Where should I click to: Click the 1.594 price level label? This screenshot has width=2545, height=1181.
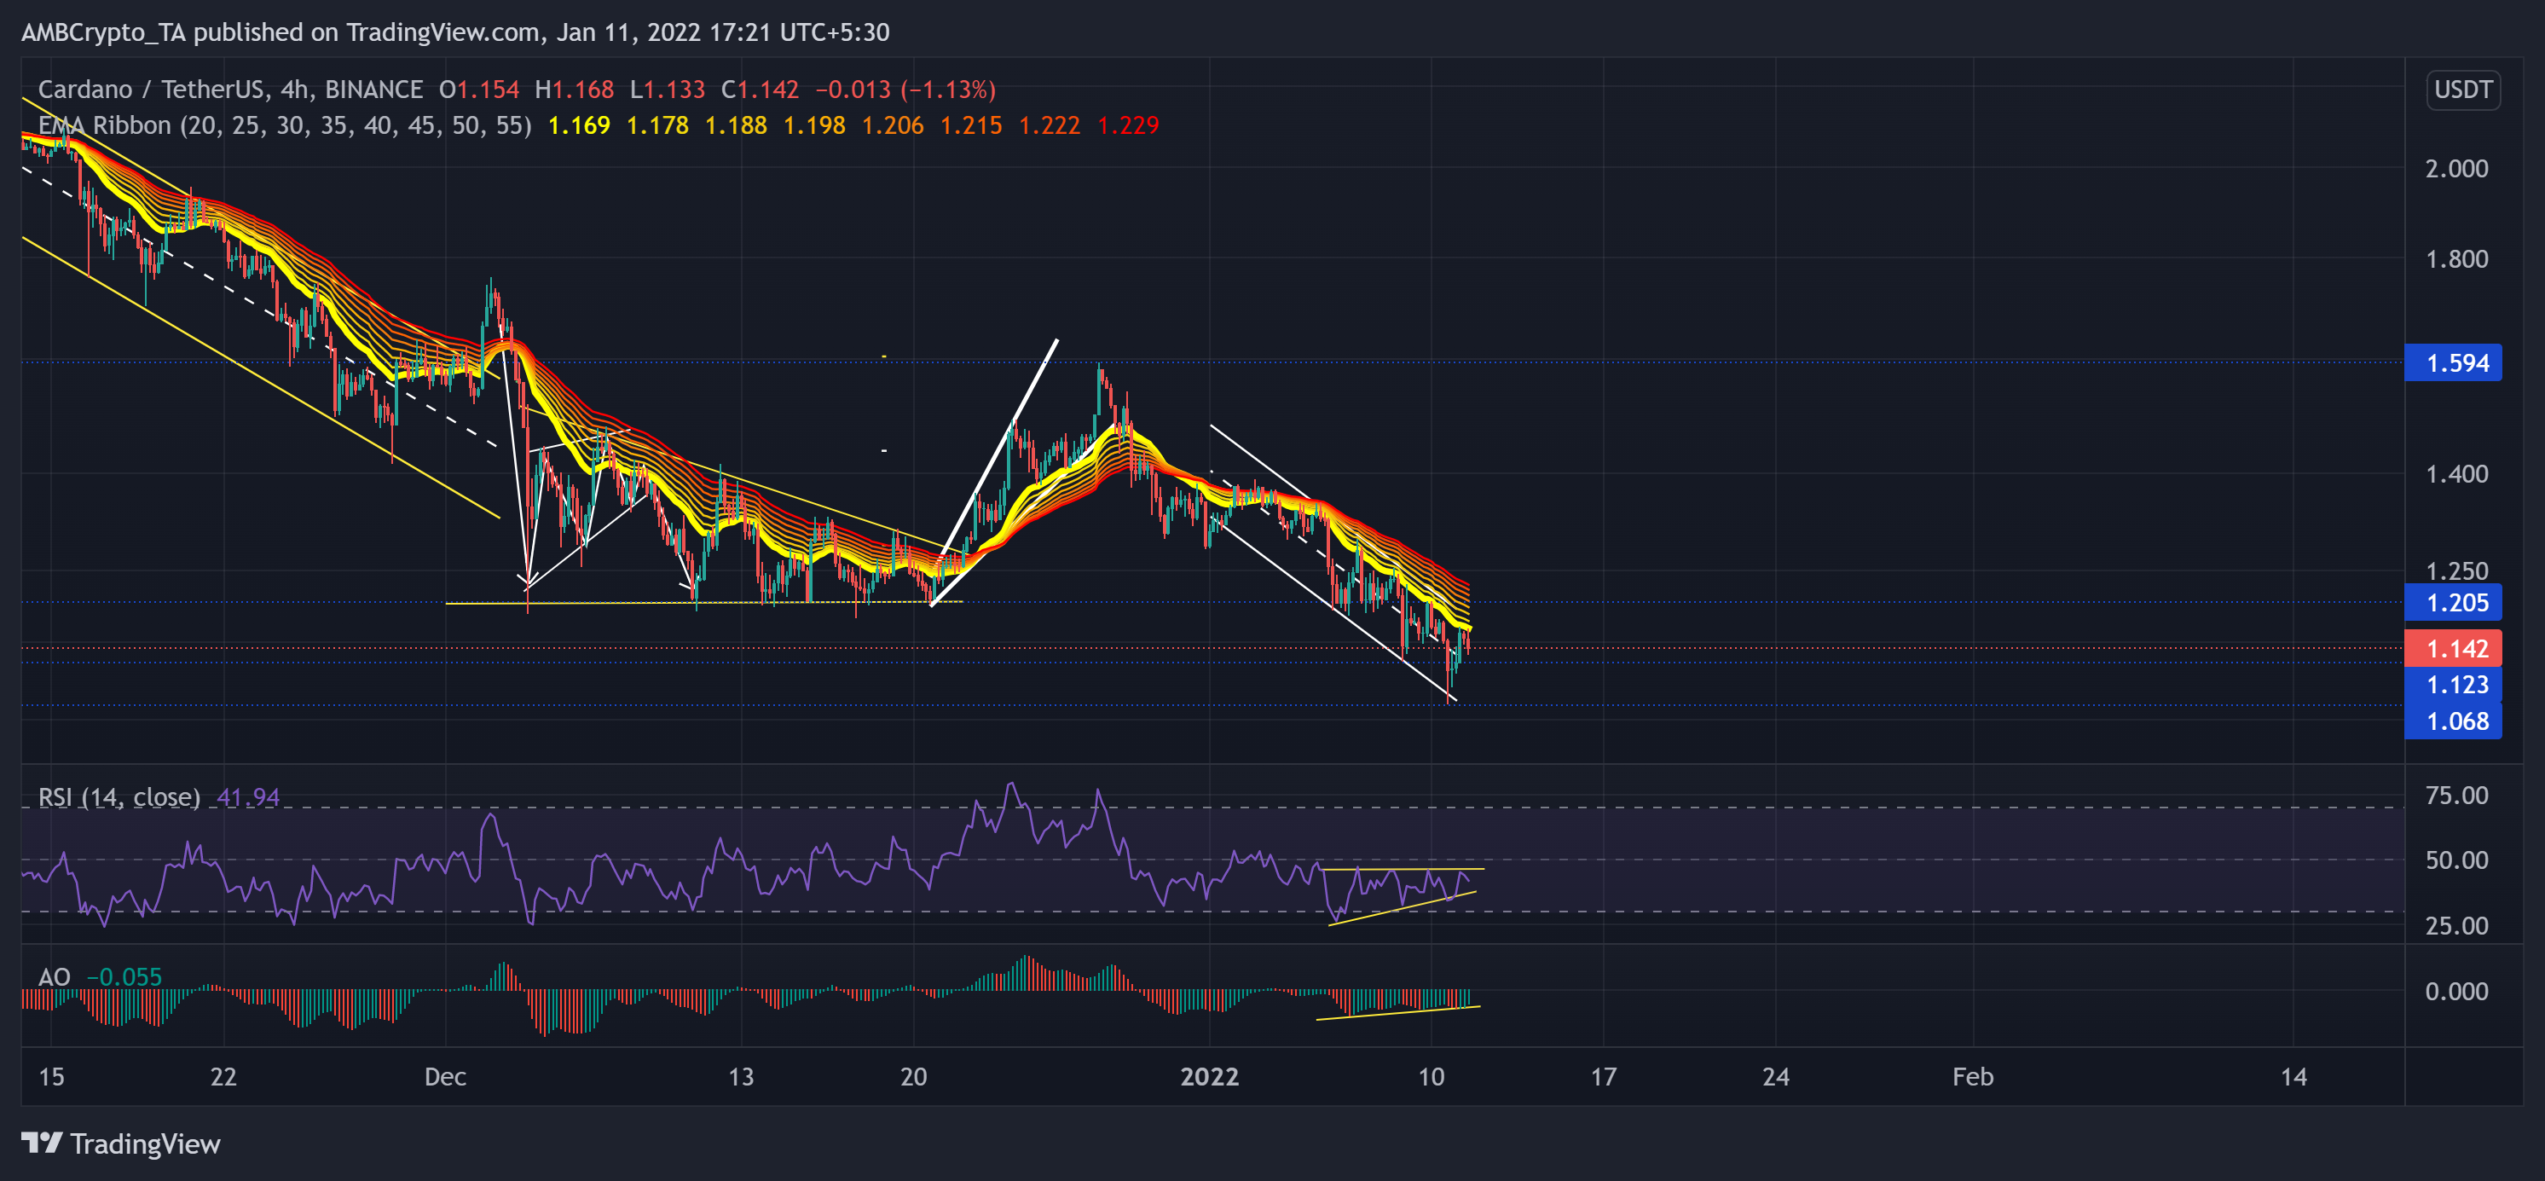coord(2453,362)
